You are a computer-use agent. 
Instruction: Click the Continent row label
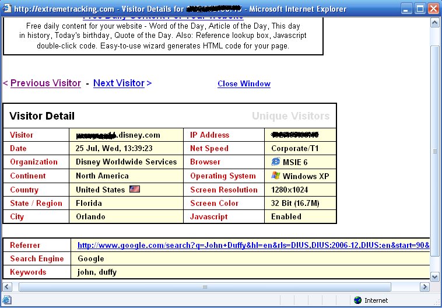[x=28, y=176]
